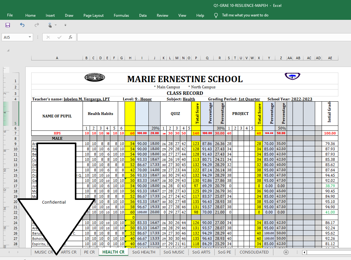Open the Insert ribbon tab

pos(50,15)
